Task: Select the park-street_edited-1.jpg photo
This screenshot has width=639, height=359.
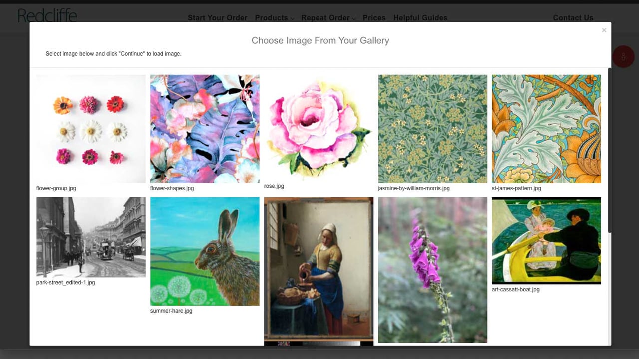Action: 91,237
